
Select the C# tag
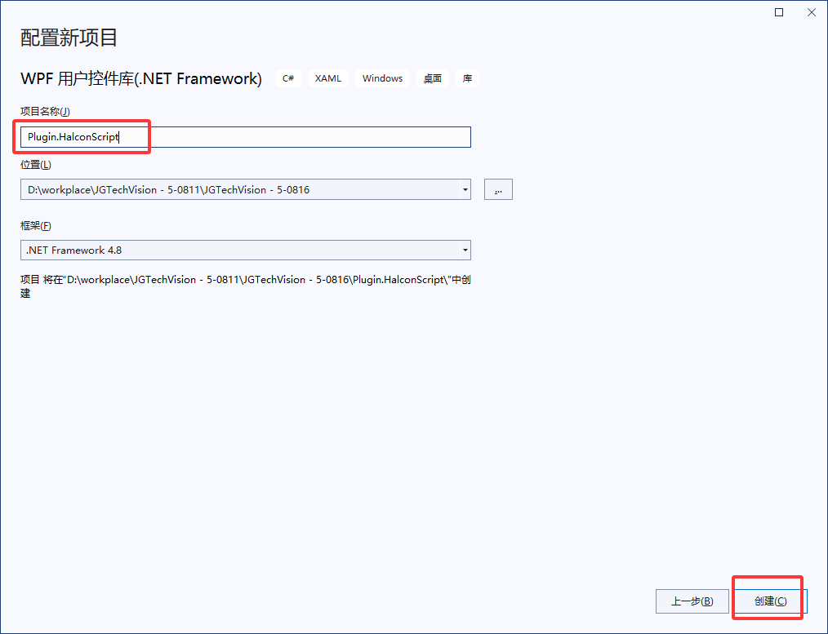point(287,78)
